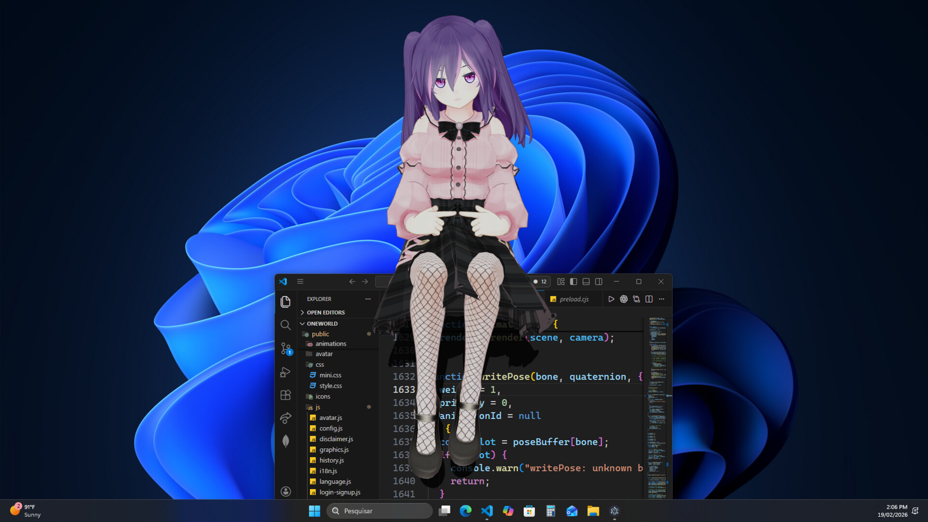Click the ChatGPT icon in editor toolbar
This screenshot has height=522, width=928.
(623, 299)
